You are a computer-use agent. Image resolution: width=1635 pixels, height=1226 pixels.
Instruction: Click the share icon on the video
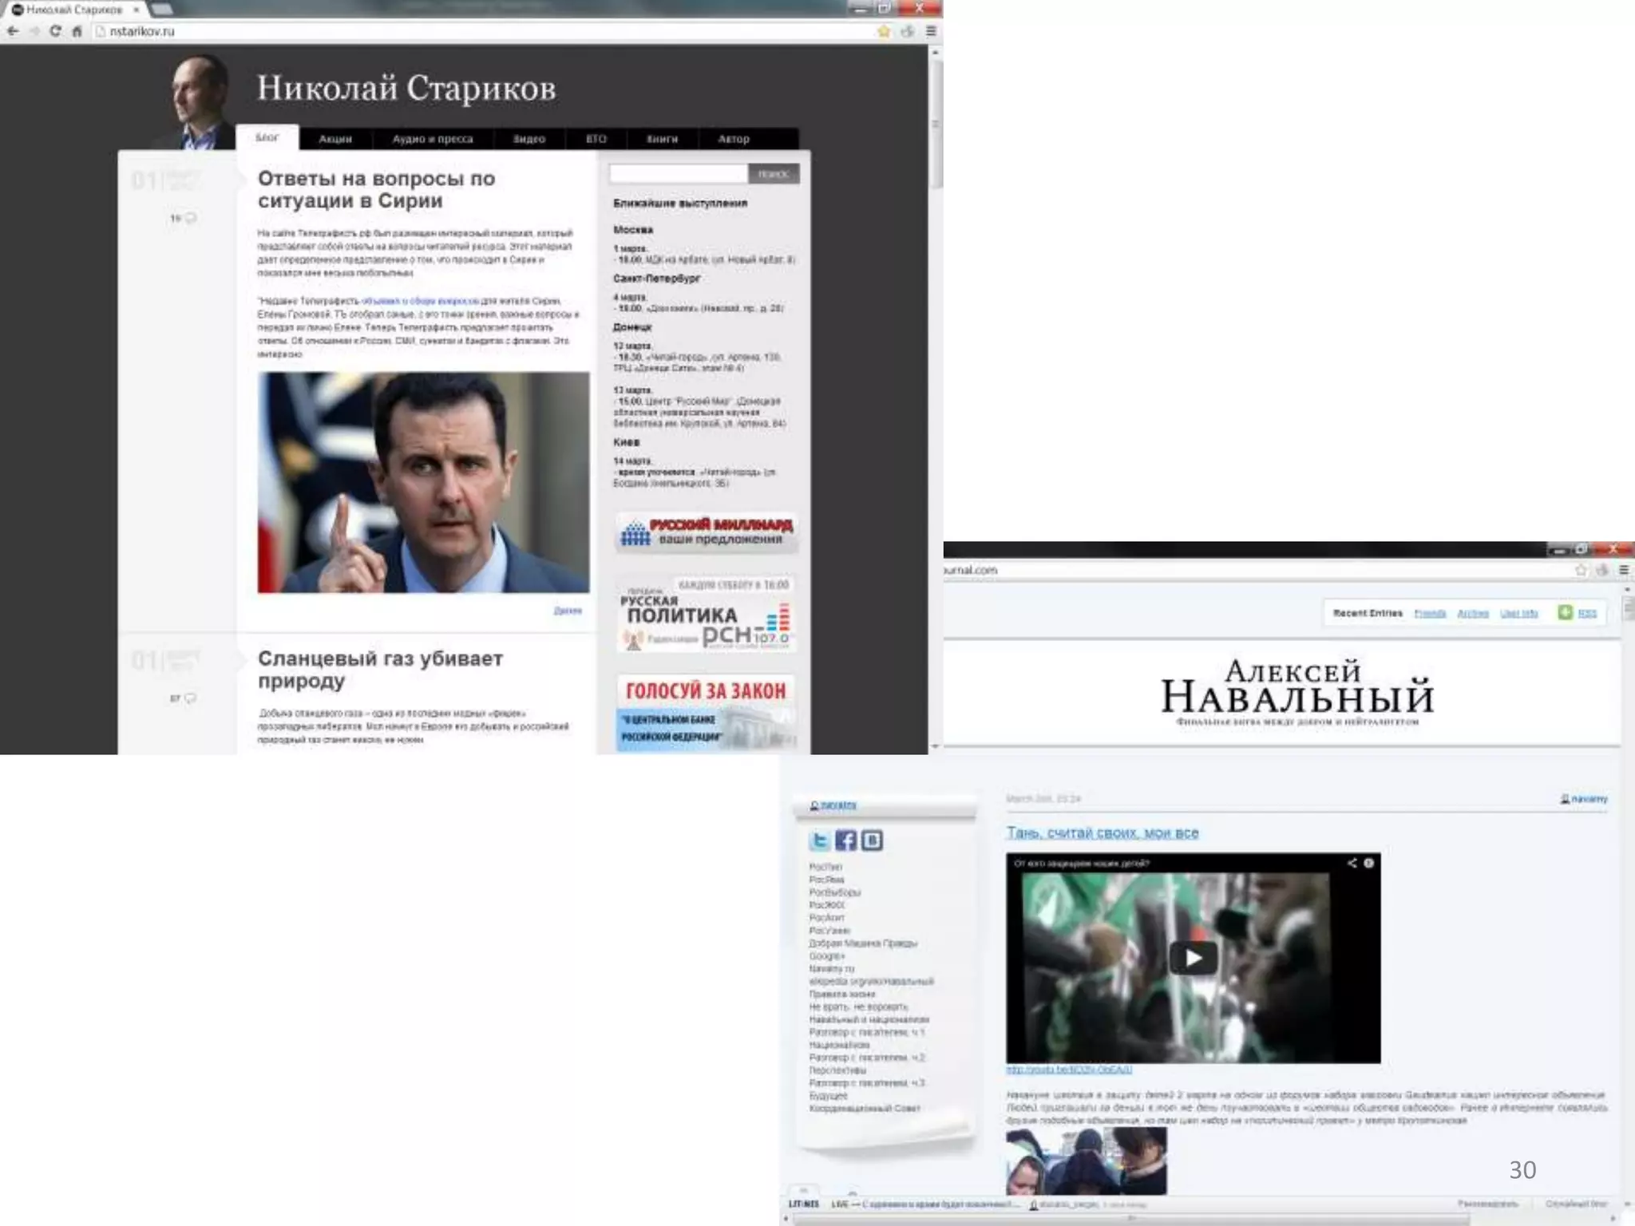coord(1352,863)
